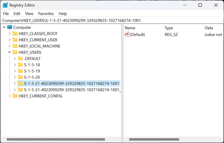Screen dimensions: 224x143
Task: Open the View menu
Action: coord(29,14)
